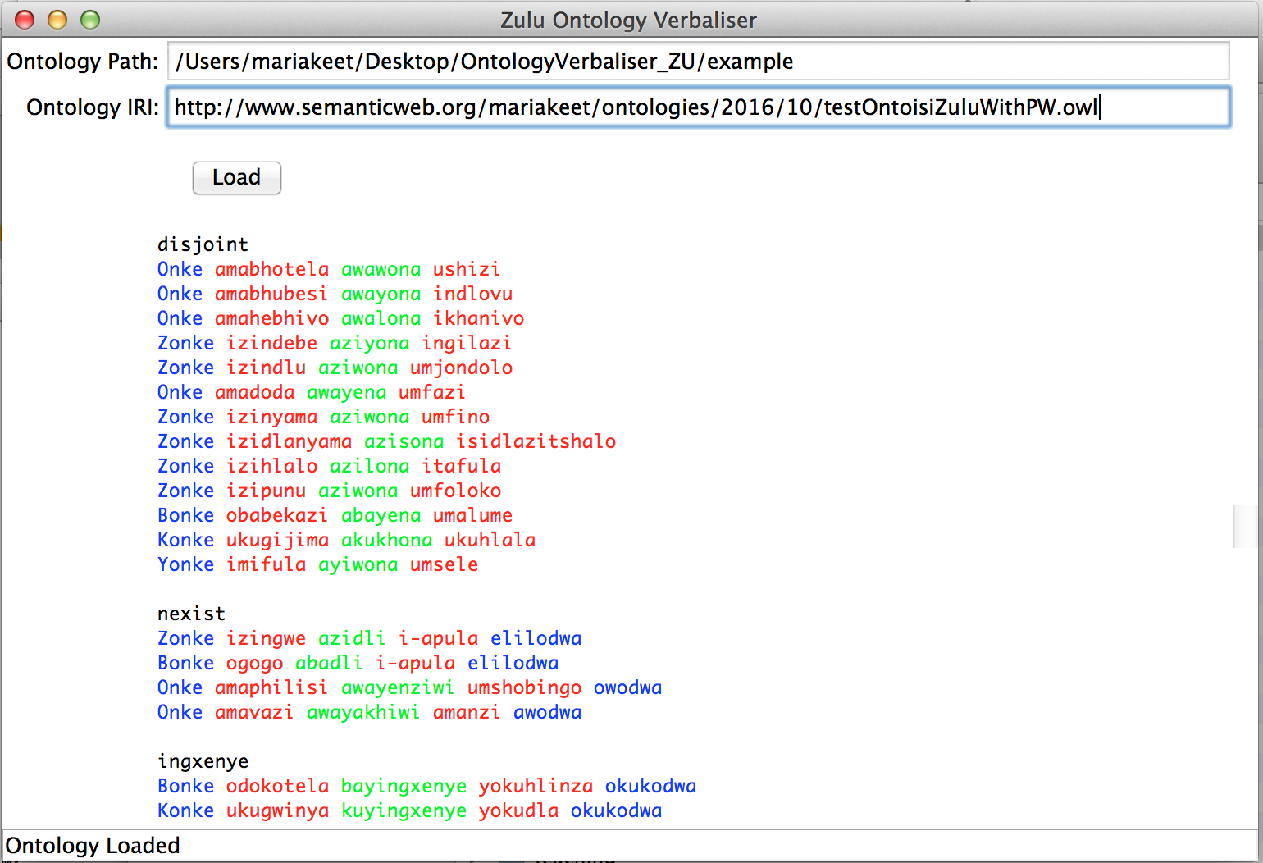This screenshot has height=863, width=1263.
Task: Click the 'Ontology Path:' label
Action: tap(83, 62)
